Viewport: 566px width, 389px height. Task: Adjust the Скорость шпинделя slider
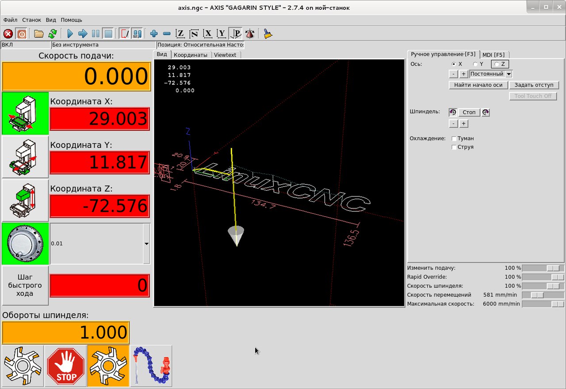543,286
